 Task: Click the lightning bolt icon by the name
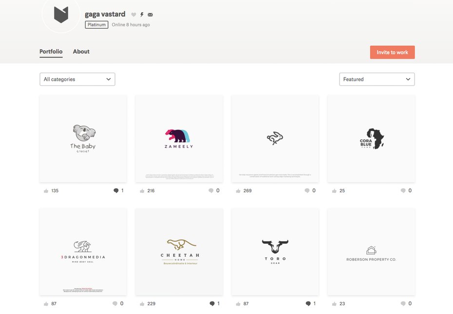(x=142, y=15)
